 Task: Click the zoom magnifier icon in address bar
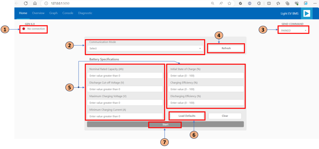click(213, 3)
